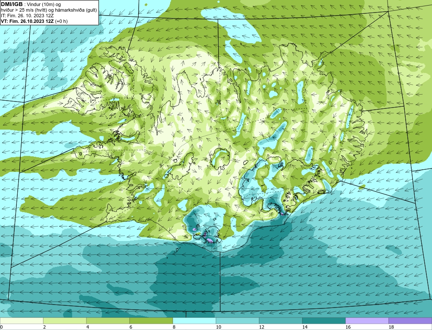Click the legend value label '14'
This screenshot has height=330, width=432.
pyautogui.click(x=305, y=327)
